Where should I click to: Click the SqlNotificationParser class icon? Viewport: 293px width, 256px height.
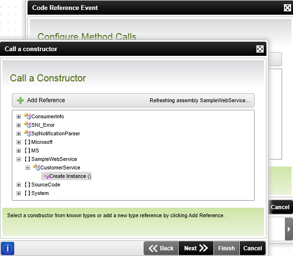27,133
